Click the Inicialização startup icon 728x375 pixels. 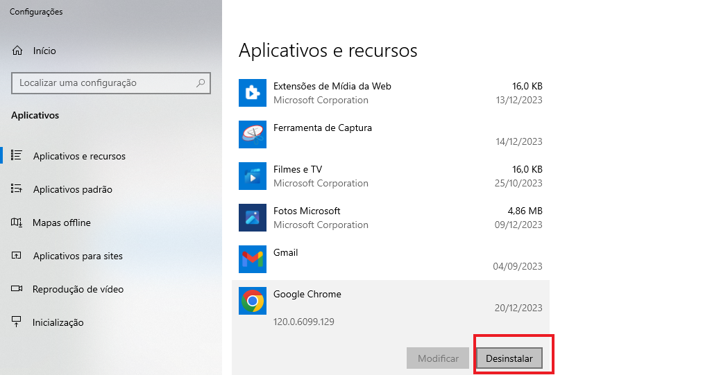coord(17,322)
